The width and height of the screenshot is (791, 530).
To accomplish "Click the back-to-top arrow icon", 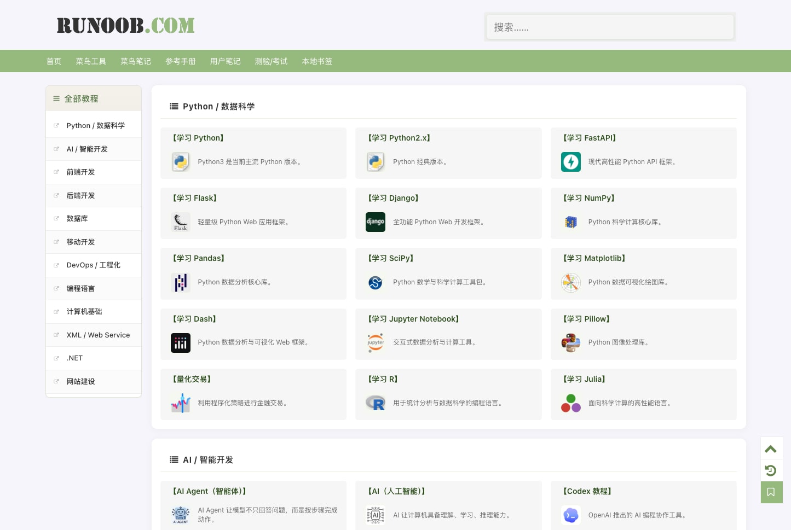I will (x=771, y=449).
